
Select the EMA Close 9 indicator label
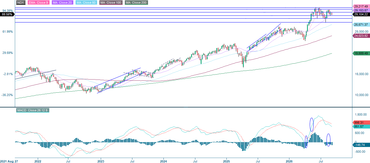tap(39, 3)
